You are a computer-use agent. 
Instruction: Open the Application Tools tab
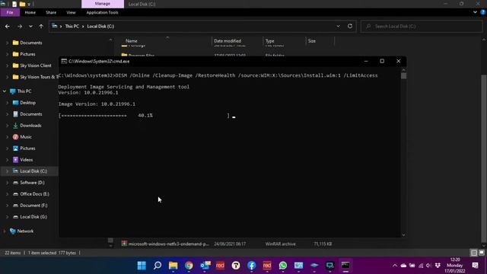[x=102, y=12]
